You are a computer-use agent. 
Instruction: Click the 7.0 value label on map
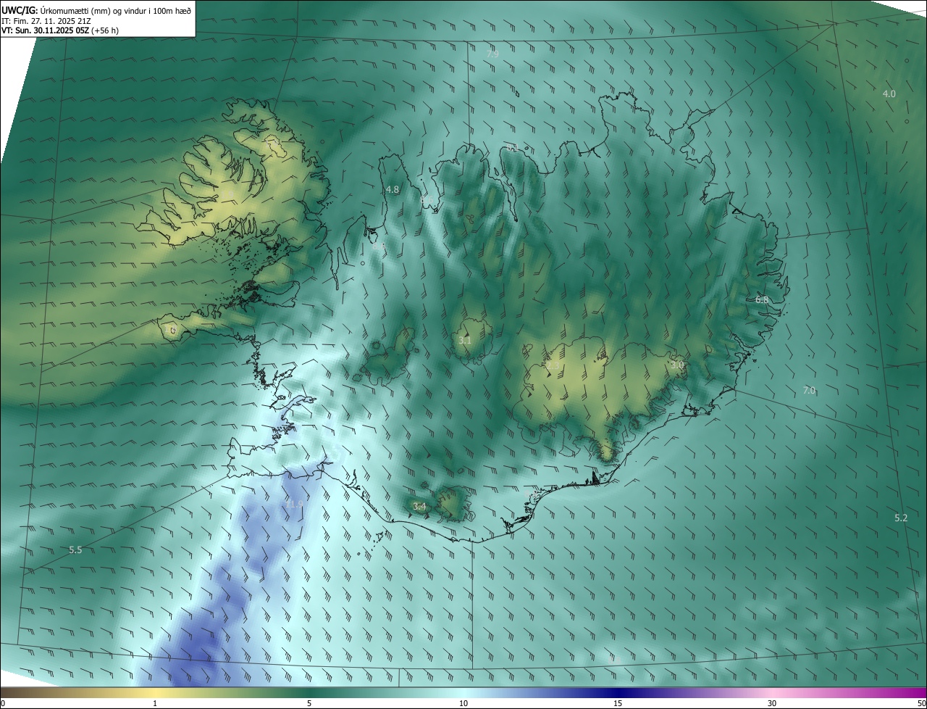pos(809,391)
